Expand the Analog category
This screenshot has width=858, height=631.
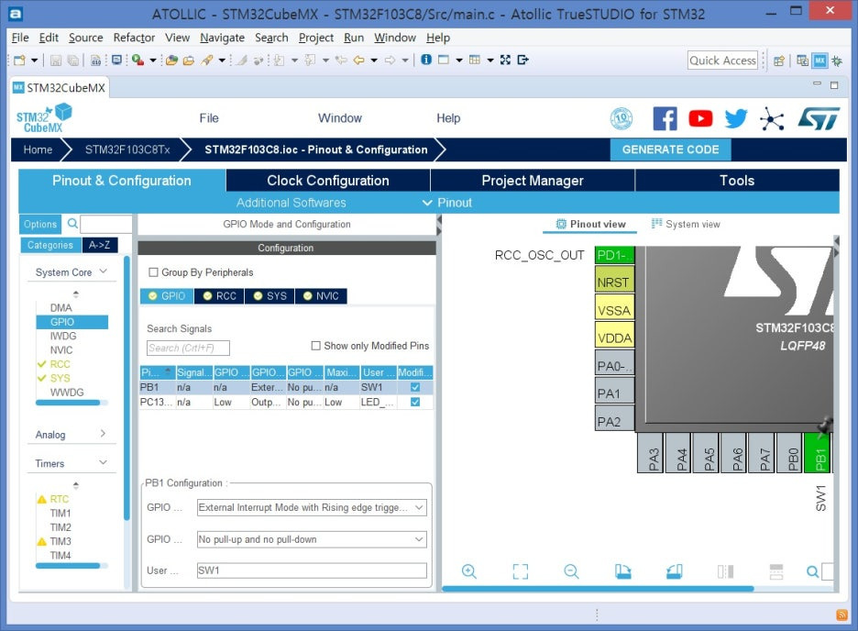tap(103, 434)
